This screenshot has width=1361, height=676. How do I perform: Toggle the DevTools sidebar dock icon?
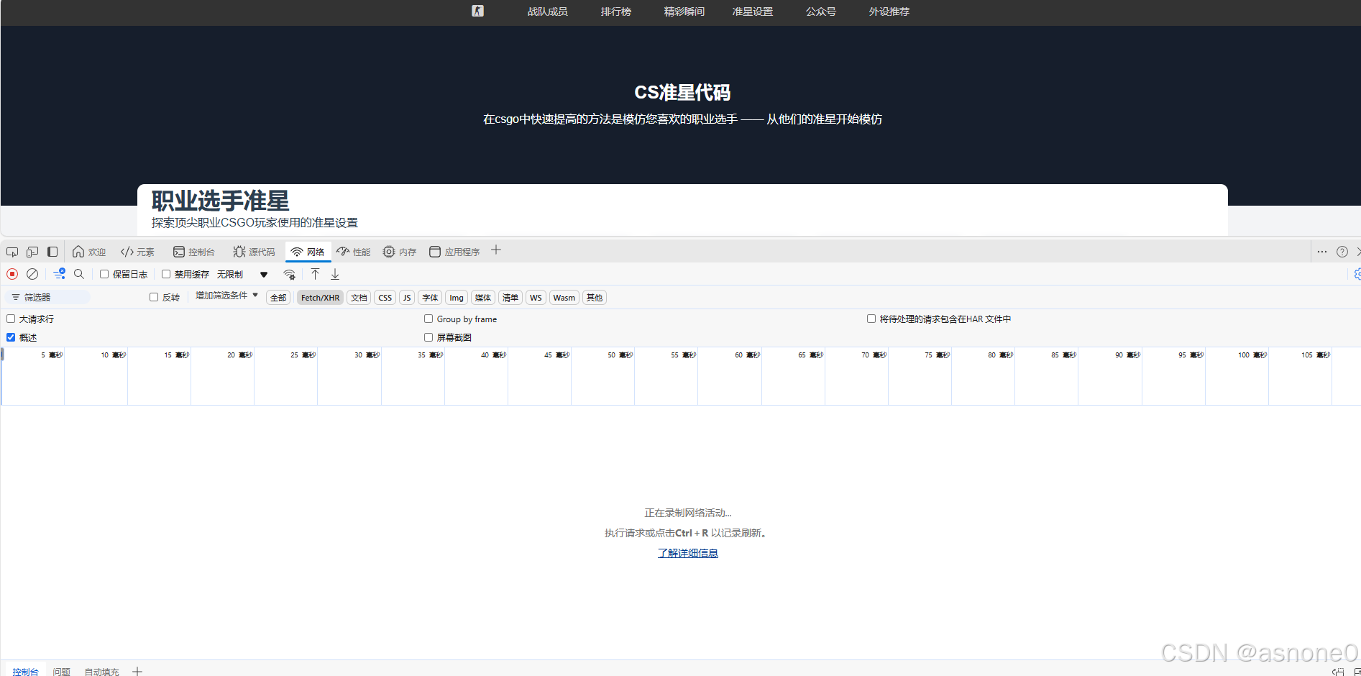pyautogui.click(x=52, y=252)
